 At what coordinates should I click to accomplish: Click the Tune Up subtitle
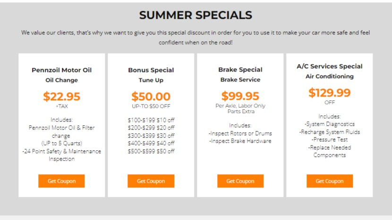[151, 80]
